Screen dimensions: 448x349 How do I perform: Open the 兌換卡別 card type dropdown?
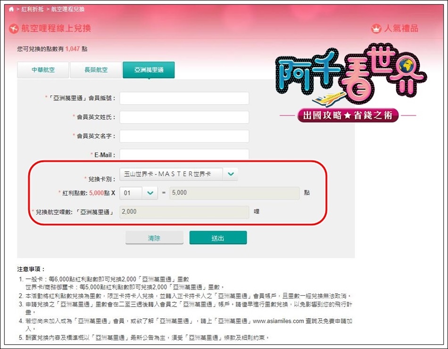coord(179,174)
